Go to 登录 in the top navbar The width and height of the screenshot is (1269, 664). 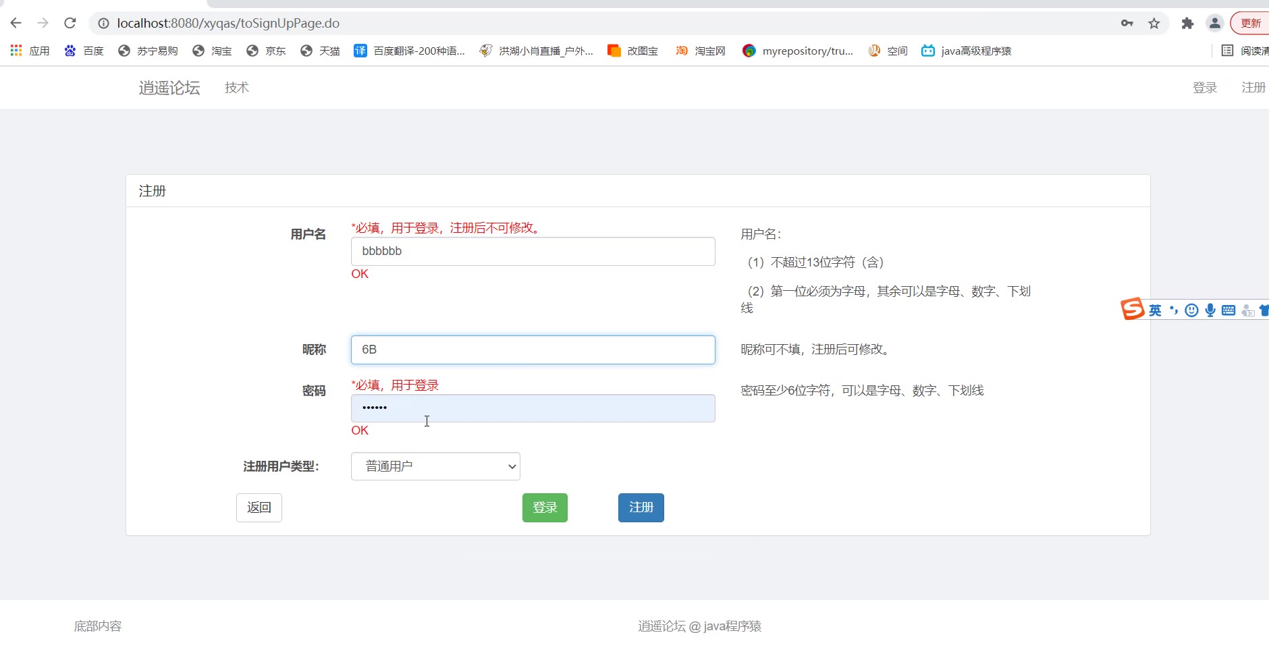[x=1204, y=88]
